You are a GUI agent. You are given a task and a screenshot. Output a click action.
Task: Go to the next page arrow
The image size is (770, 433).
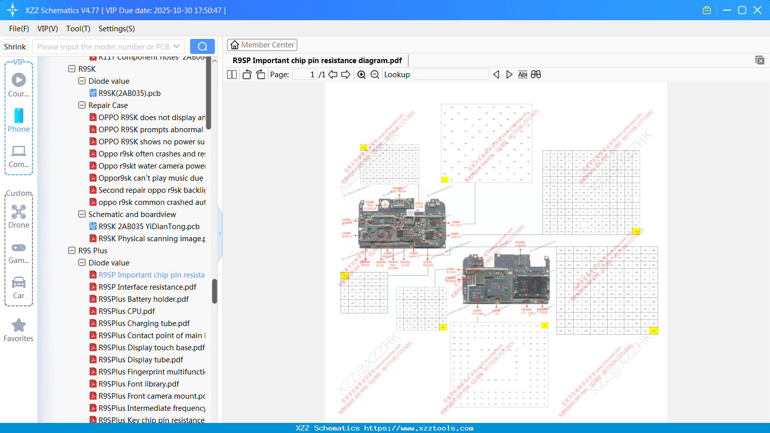click(346, 75)
